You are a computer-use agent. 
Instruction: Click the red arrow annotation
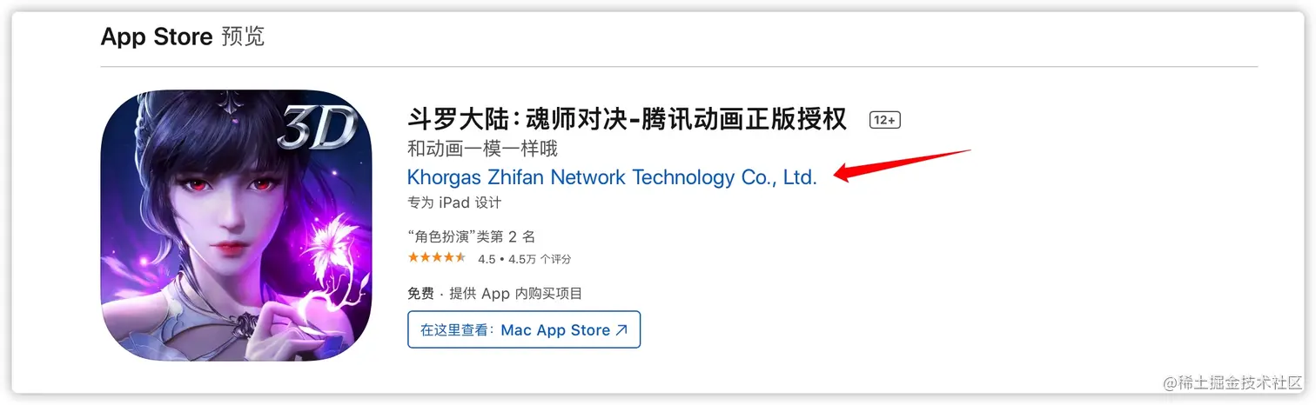902,166
